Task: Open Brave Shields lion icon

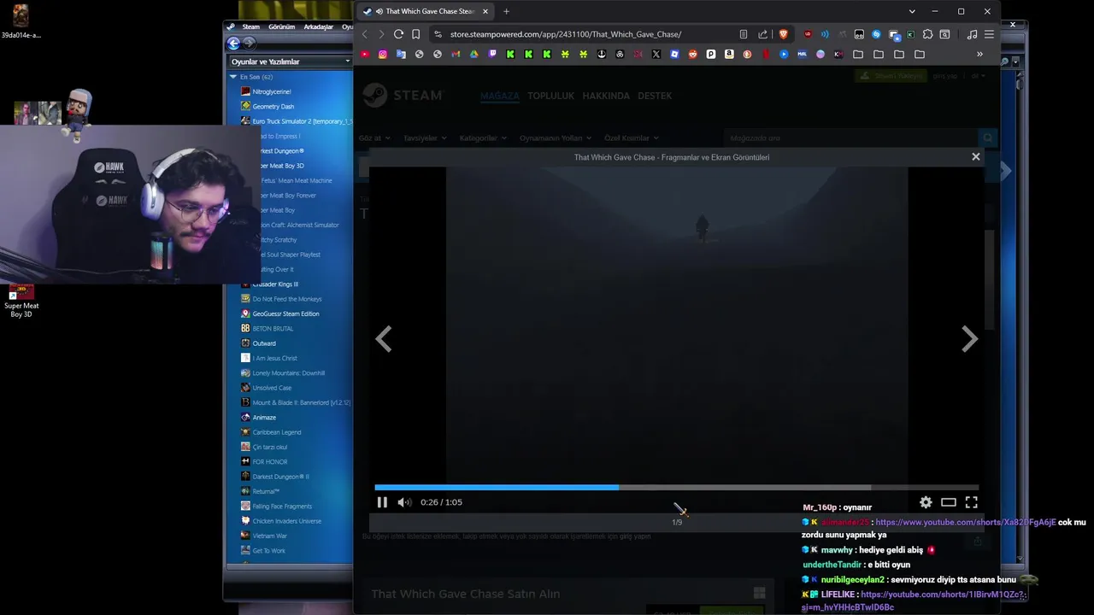Action: click(783, 34)
